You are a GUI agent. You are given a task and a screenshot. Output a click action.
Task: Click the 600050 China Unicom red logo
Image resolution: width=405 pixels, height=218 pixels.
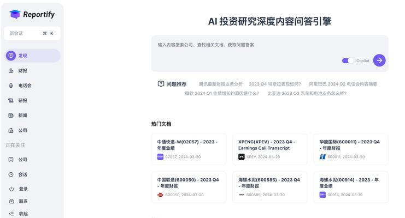click(x=160, y=195)
